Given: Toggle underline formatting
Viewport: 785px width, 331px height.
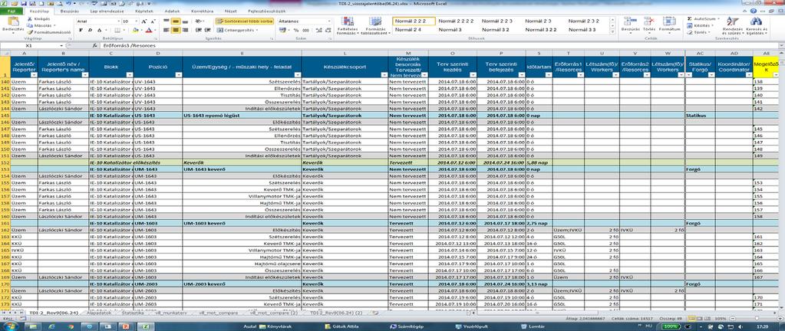Looking at the screenshot, I should click(98, 30).
